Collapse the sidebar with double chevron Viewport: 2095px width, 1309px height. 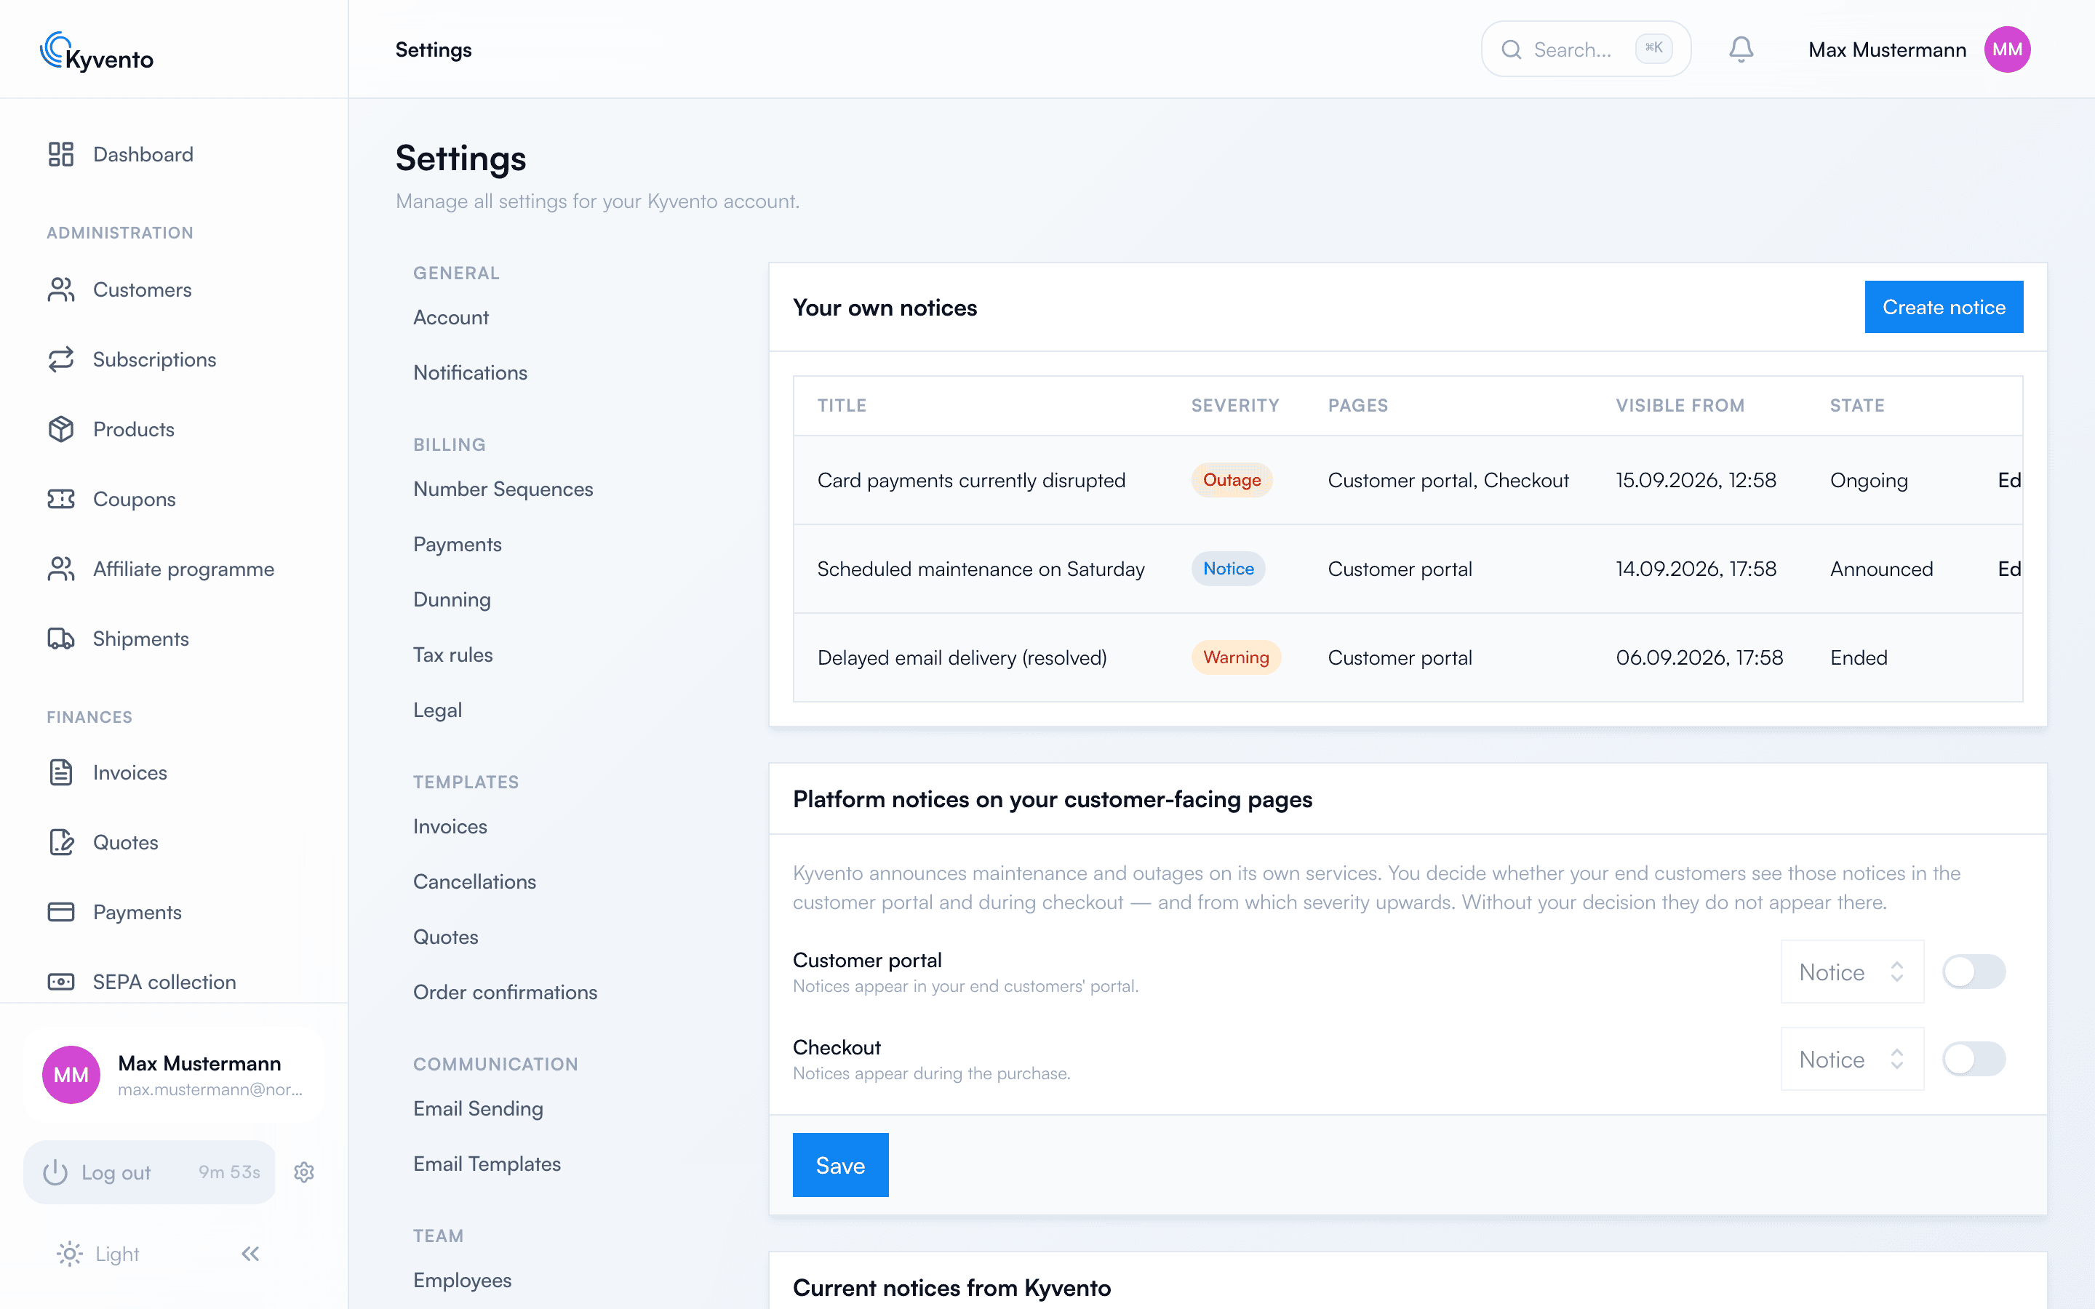[250, 1254]
